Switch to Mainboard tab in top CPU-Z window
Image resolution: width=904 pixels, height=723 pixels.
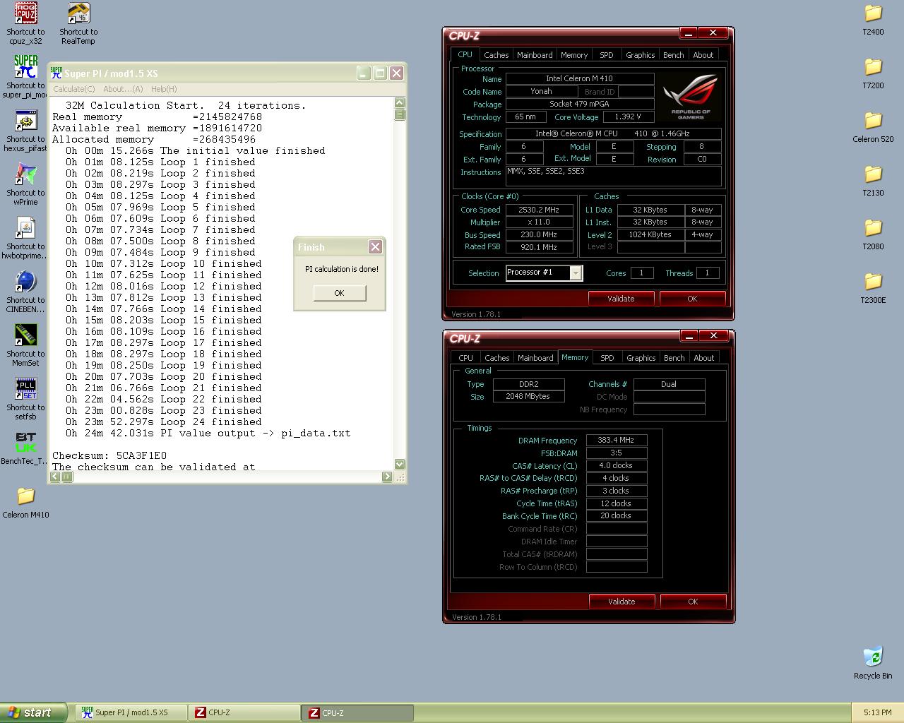[x=535, y=55]
